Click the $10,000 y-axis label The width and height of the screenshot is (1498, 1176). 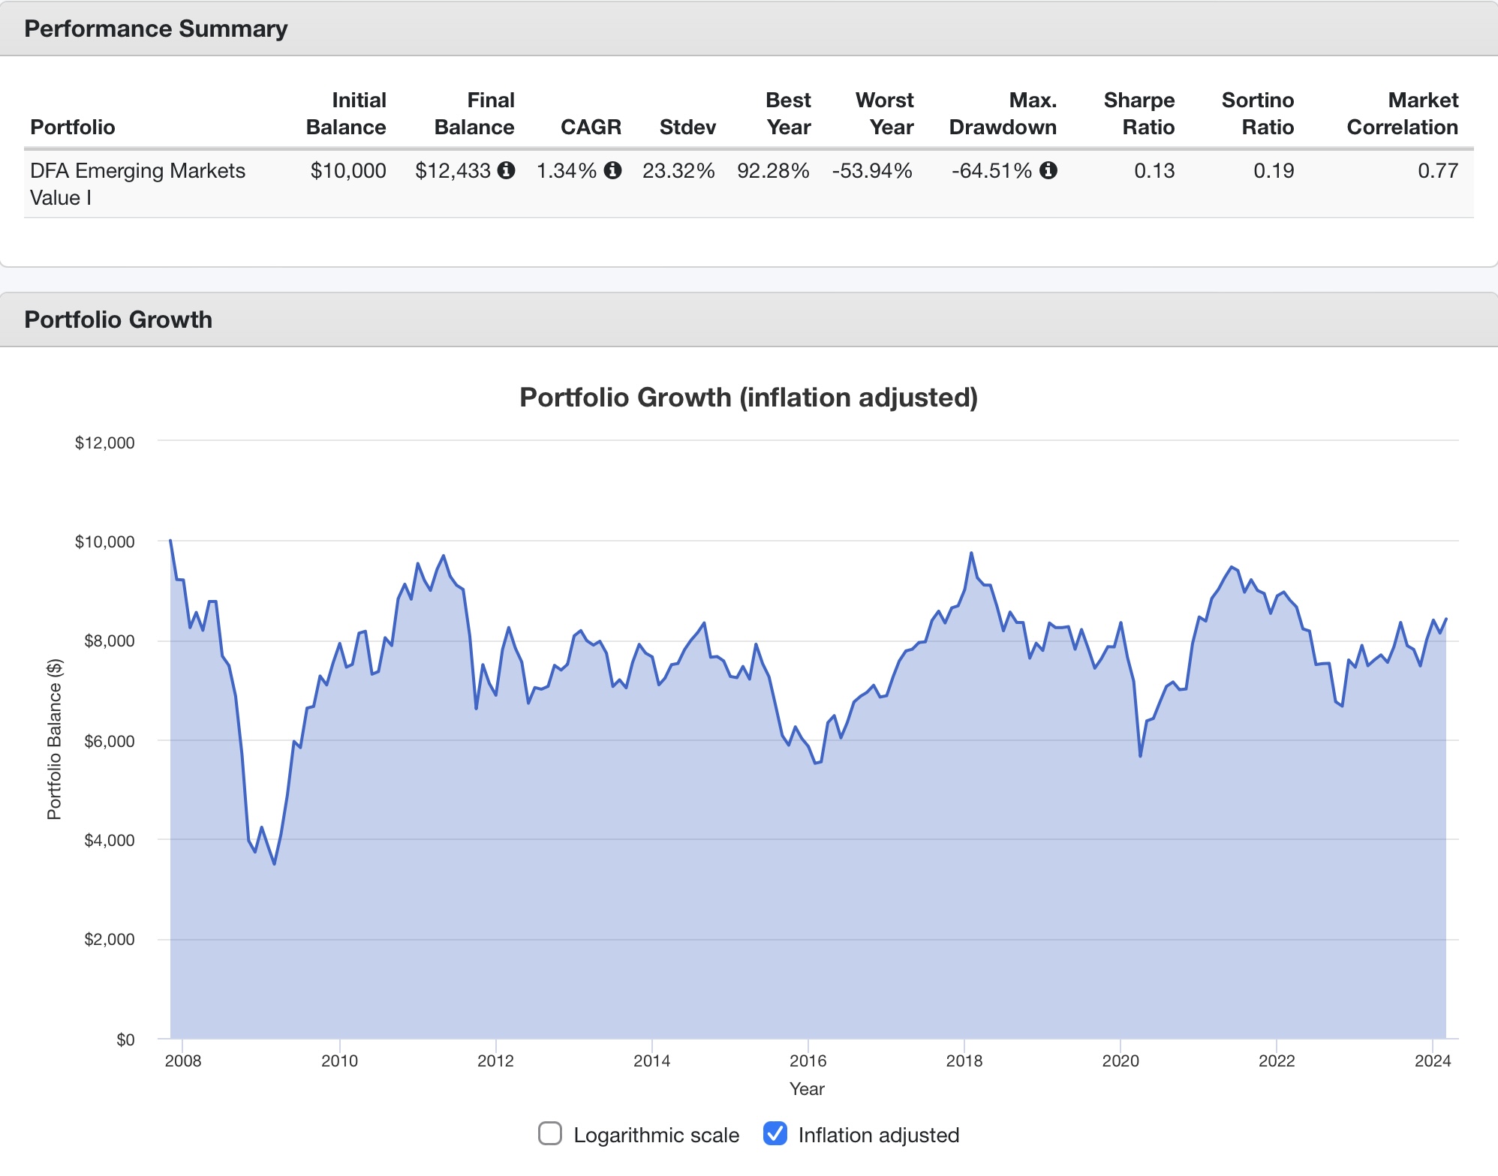[x=104, y=541]
